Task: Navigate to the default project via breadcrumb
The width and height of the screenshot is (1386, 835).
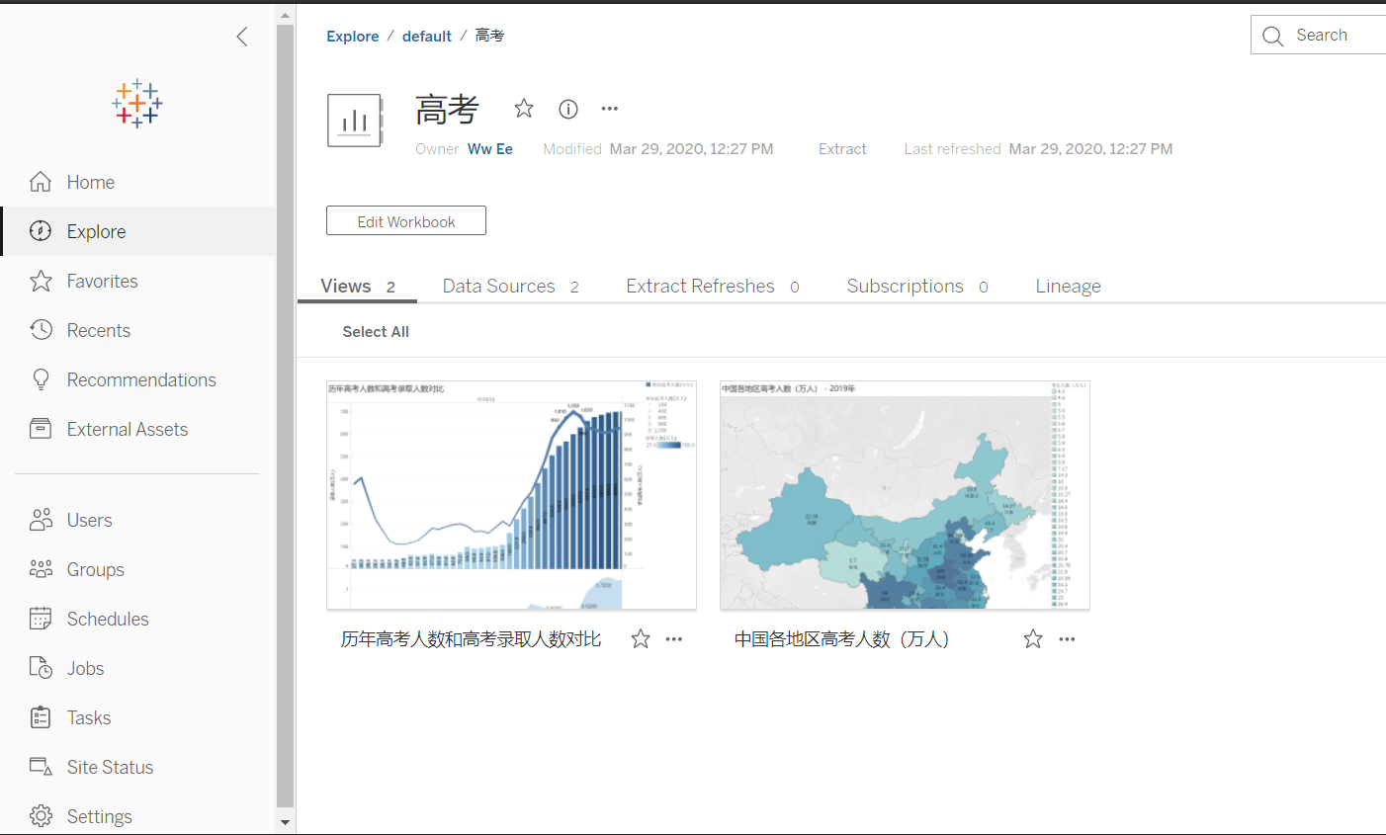Action: (x=426, y=36)
